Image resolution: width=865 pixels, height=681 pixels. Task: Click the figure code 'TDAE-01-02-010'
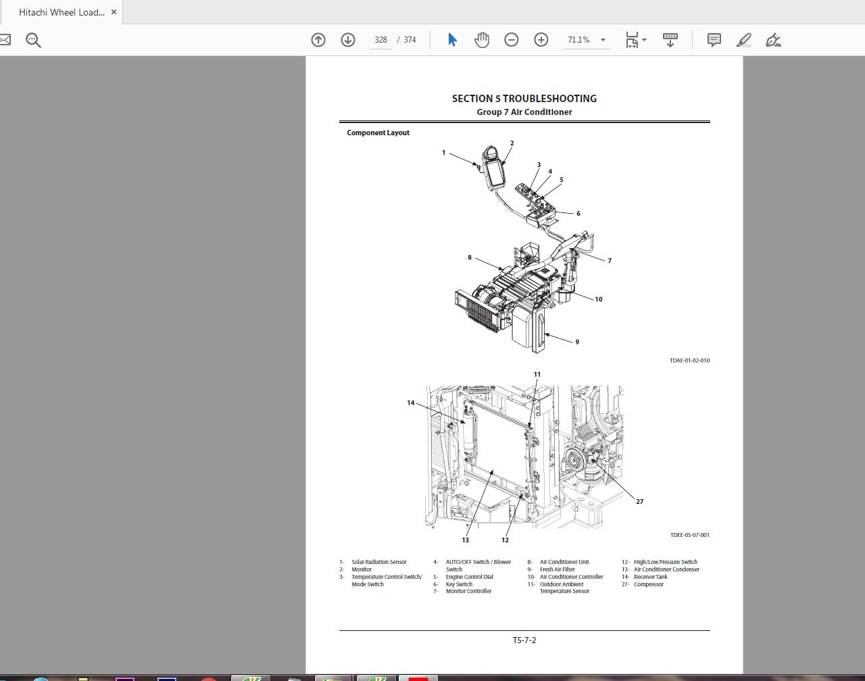click(x=690, y=360)
